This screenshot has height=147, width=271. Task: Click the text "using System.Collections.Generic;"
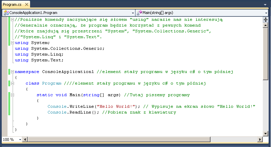[x=59, y=48]
